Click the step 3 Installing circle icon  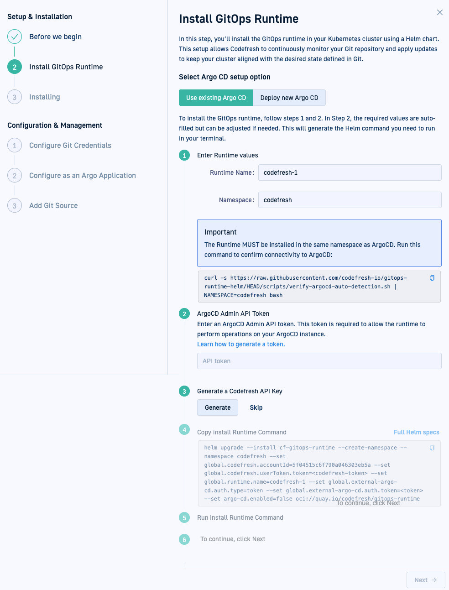[15, 97]
